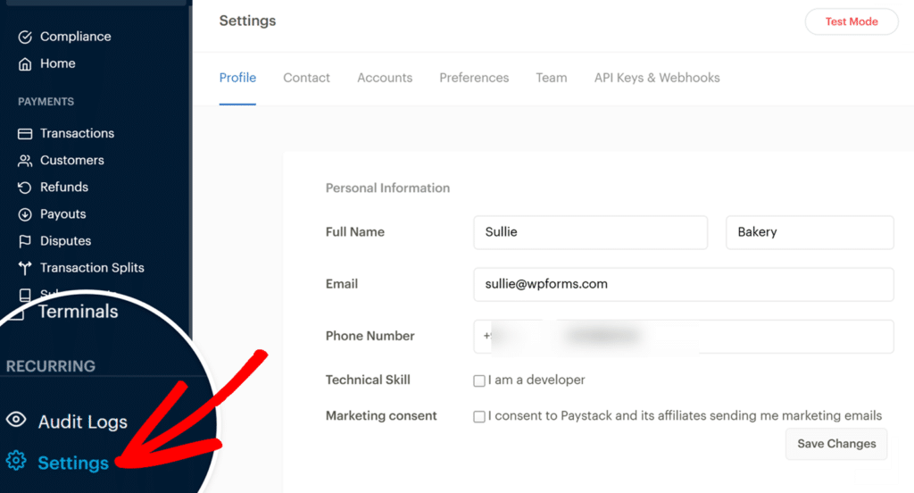Switch to the Preferences tab
This screenshot has height=493, width=914.
474,78
